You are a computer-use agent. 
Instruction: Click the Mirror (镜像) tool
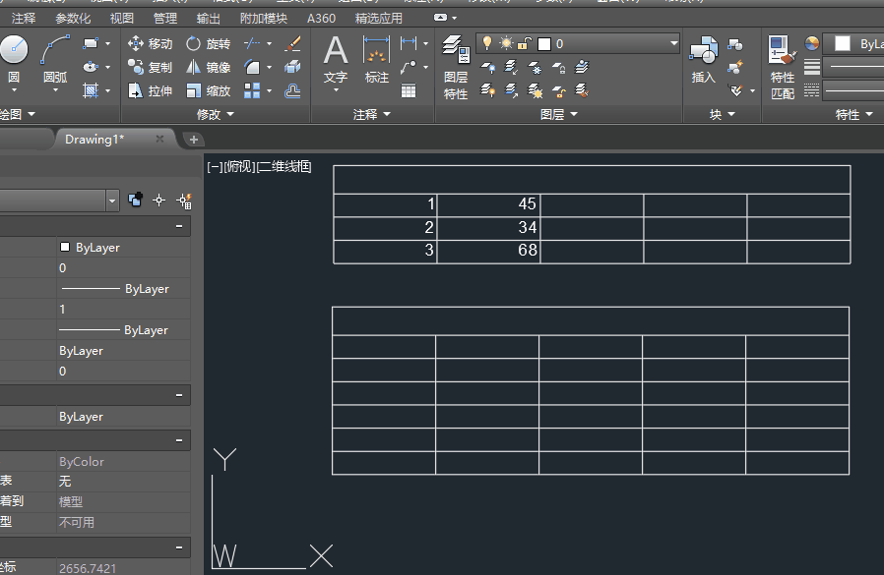[208, 67]
